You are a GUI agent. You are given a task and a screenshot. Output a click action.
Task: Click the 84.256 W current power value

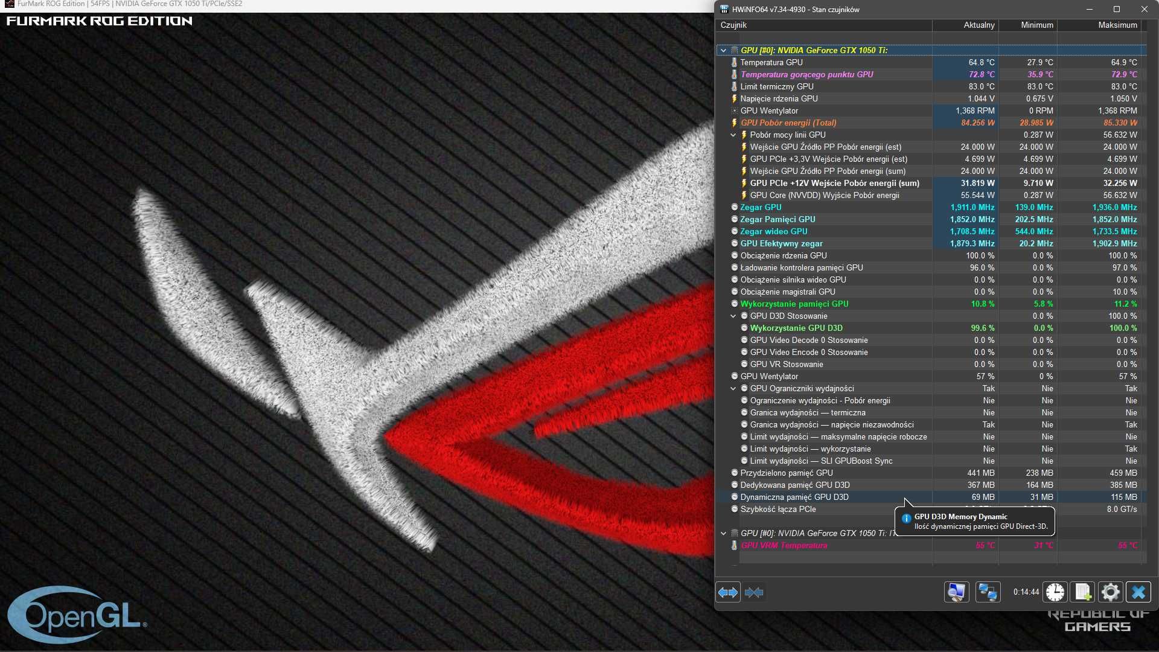(978, 123)
